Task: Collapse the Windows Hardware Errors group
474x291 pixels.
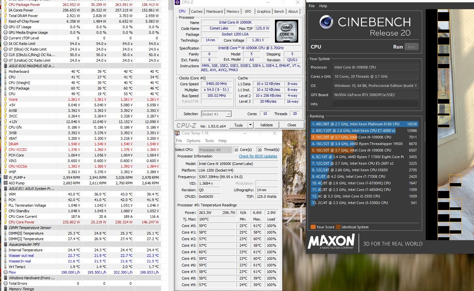Action: coord(5,278)
